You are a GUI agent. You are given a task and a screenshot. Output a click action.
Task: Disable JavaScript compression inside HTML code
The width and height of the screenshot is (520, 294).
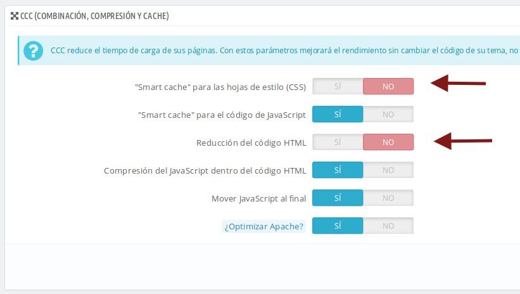388,170
